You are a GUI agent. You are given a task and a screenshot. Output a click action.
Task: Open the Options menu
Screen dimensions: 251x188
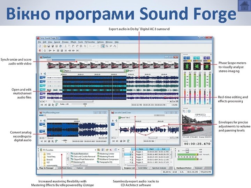(100, 42)
